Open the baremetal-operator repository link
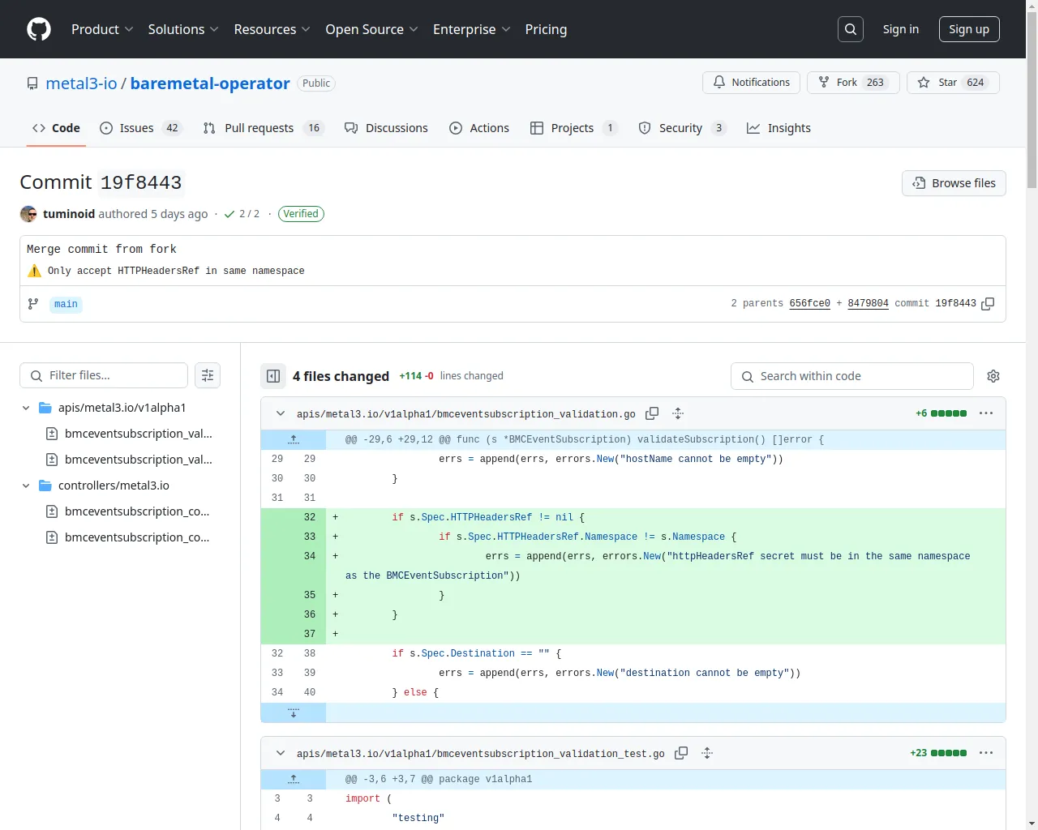1038x830 pixels. 210,83
